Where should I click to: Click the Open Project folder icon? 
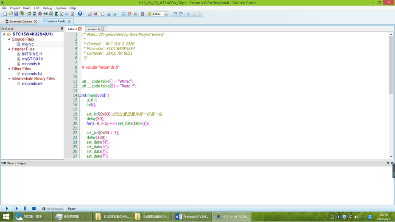pyautogui.click(x=11, y=14)
